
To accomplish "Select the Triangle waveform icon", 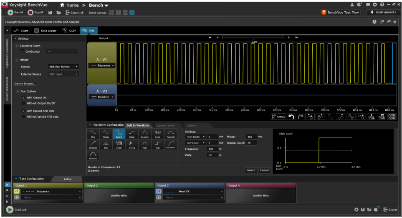I will point(106,134).
